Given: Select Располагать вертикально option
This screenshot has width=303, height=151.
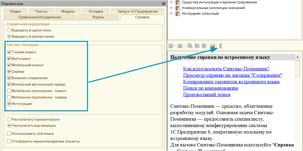Looking at the screenshot, I should coord(31,125).
